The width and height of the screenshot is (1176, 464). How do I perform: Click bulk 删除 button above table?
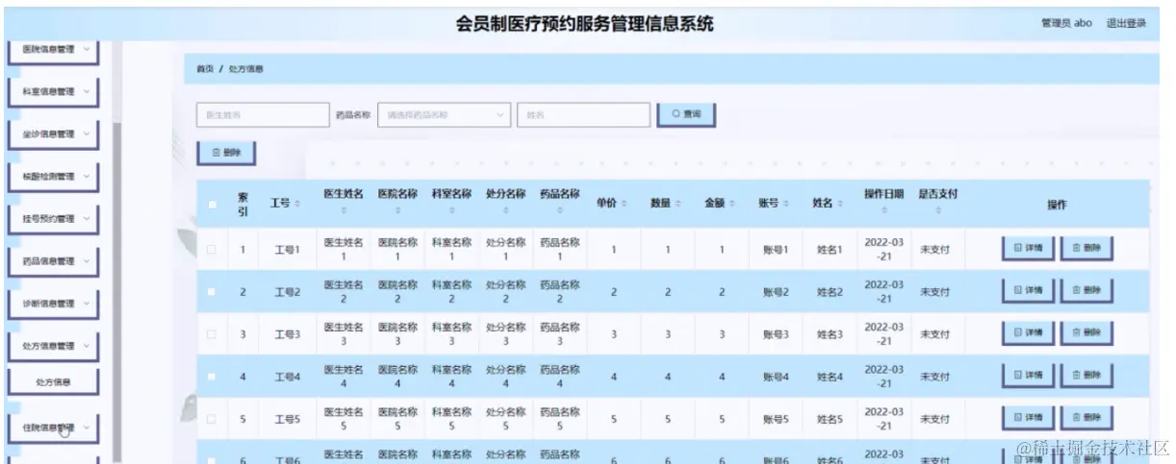click(225, 152)
